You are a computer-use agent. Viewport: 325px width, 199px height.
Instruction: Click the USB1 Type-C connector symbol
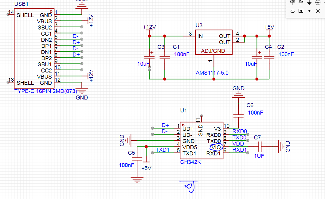34,48
